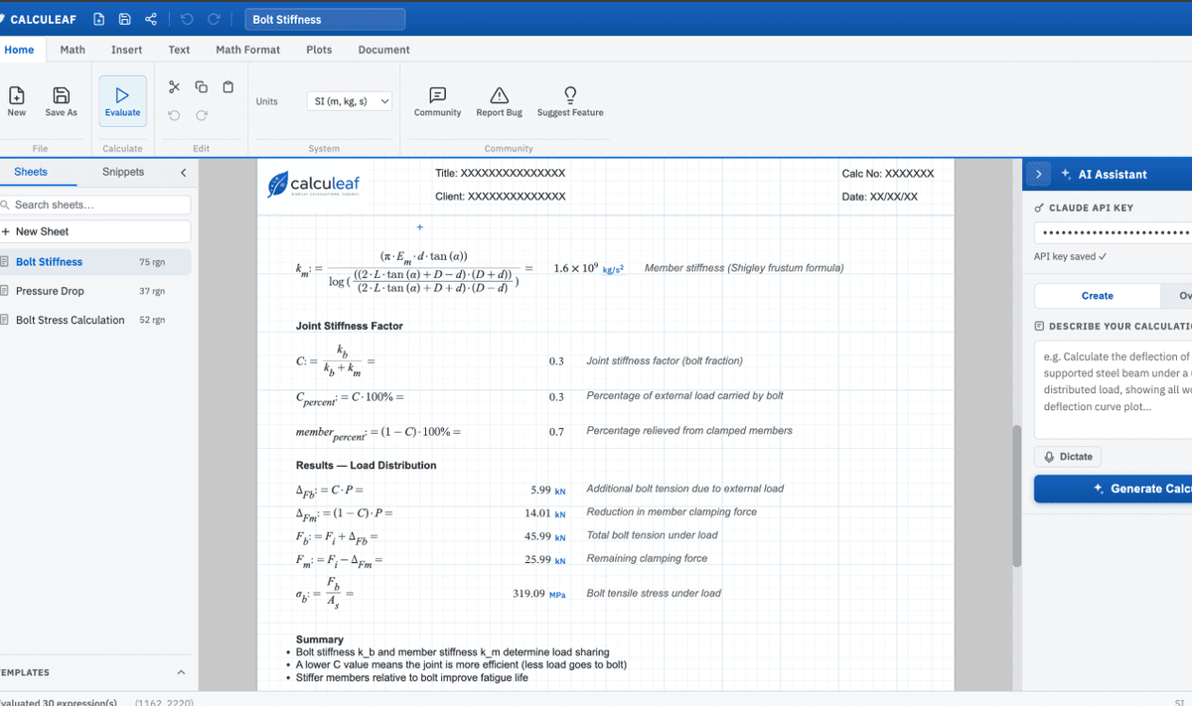This screenshot has width=1192, height=706.
Task: Expand the Templates section chevron
Action: (x=181, y=672)
